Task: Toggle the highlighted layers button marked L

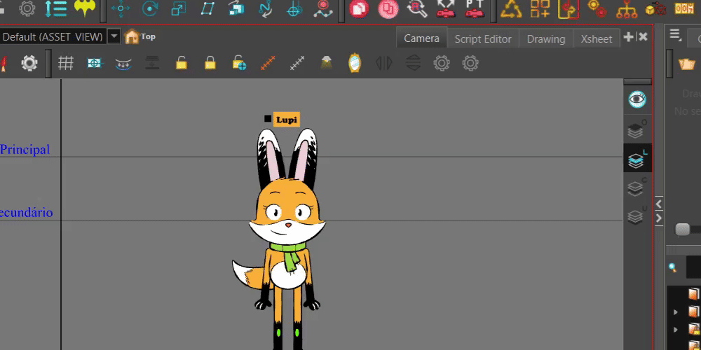Action: (x=637, y=160)
